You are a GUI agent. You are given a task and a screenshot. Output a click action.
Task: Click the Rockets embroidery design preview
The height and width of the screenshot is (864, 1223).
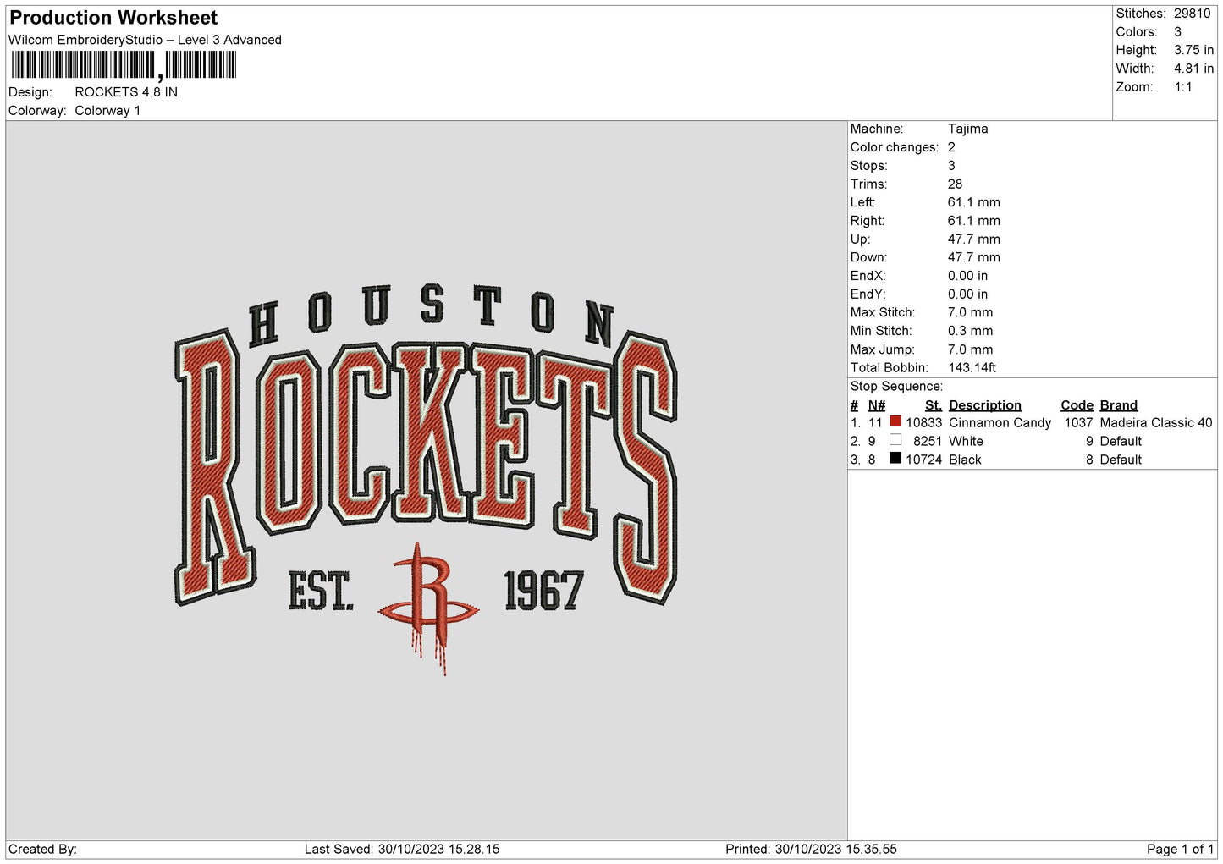click(x=426, y=480)
